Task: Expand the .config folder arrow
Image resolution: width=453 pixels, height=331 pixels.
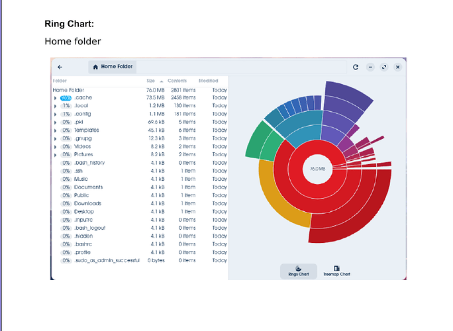Action: [x=55, y=114]
